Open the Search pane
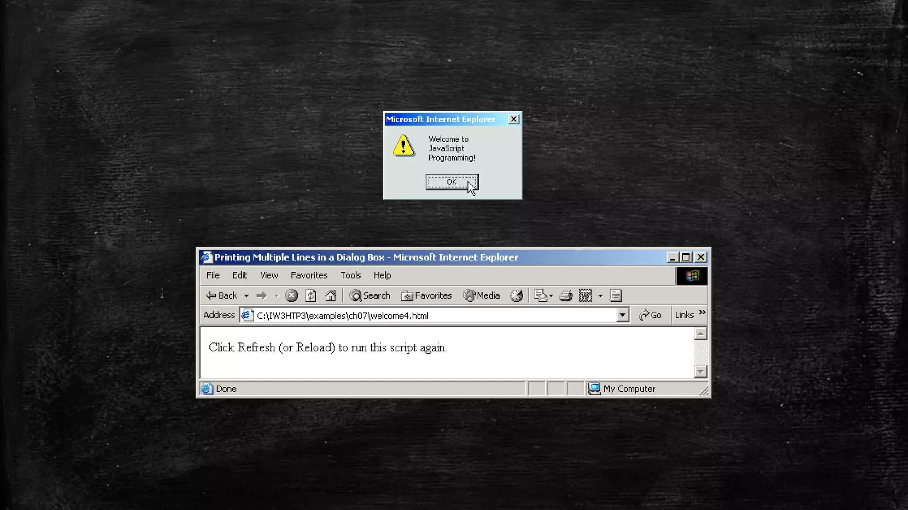This screenshot has height=510, width=908. click(370, 296)
